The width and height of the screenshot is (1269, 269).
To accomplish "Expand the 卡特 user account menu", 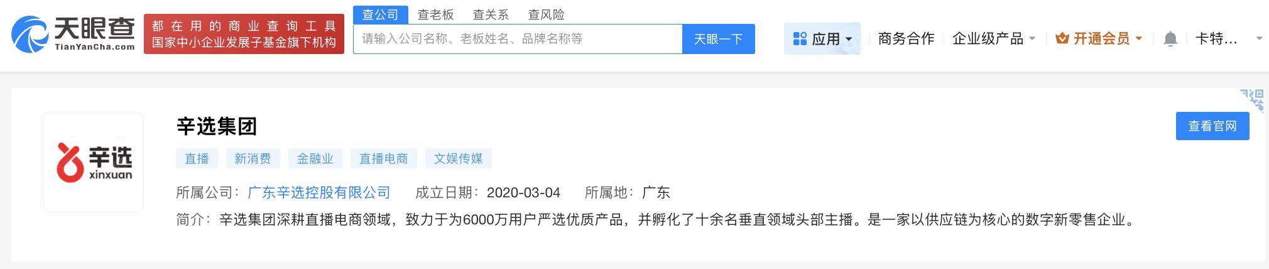I will [x=1228, y=38].
